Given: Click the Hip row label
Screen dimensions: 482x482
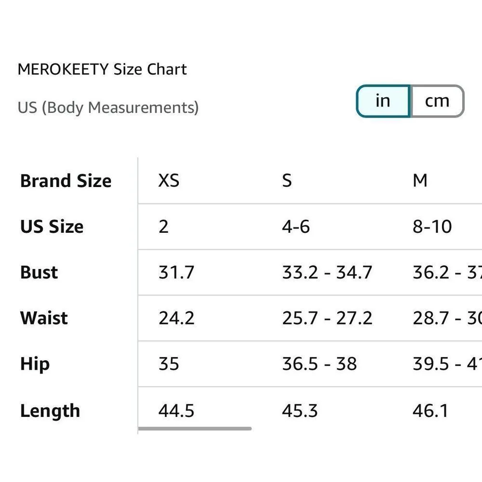Looking at the screenshot, I should click(x=35, y=364).
